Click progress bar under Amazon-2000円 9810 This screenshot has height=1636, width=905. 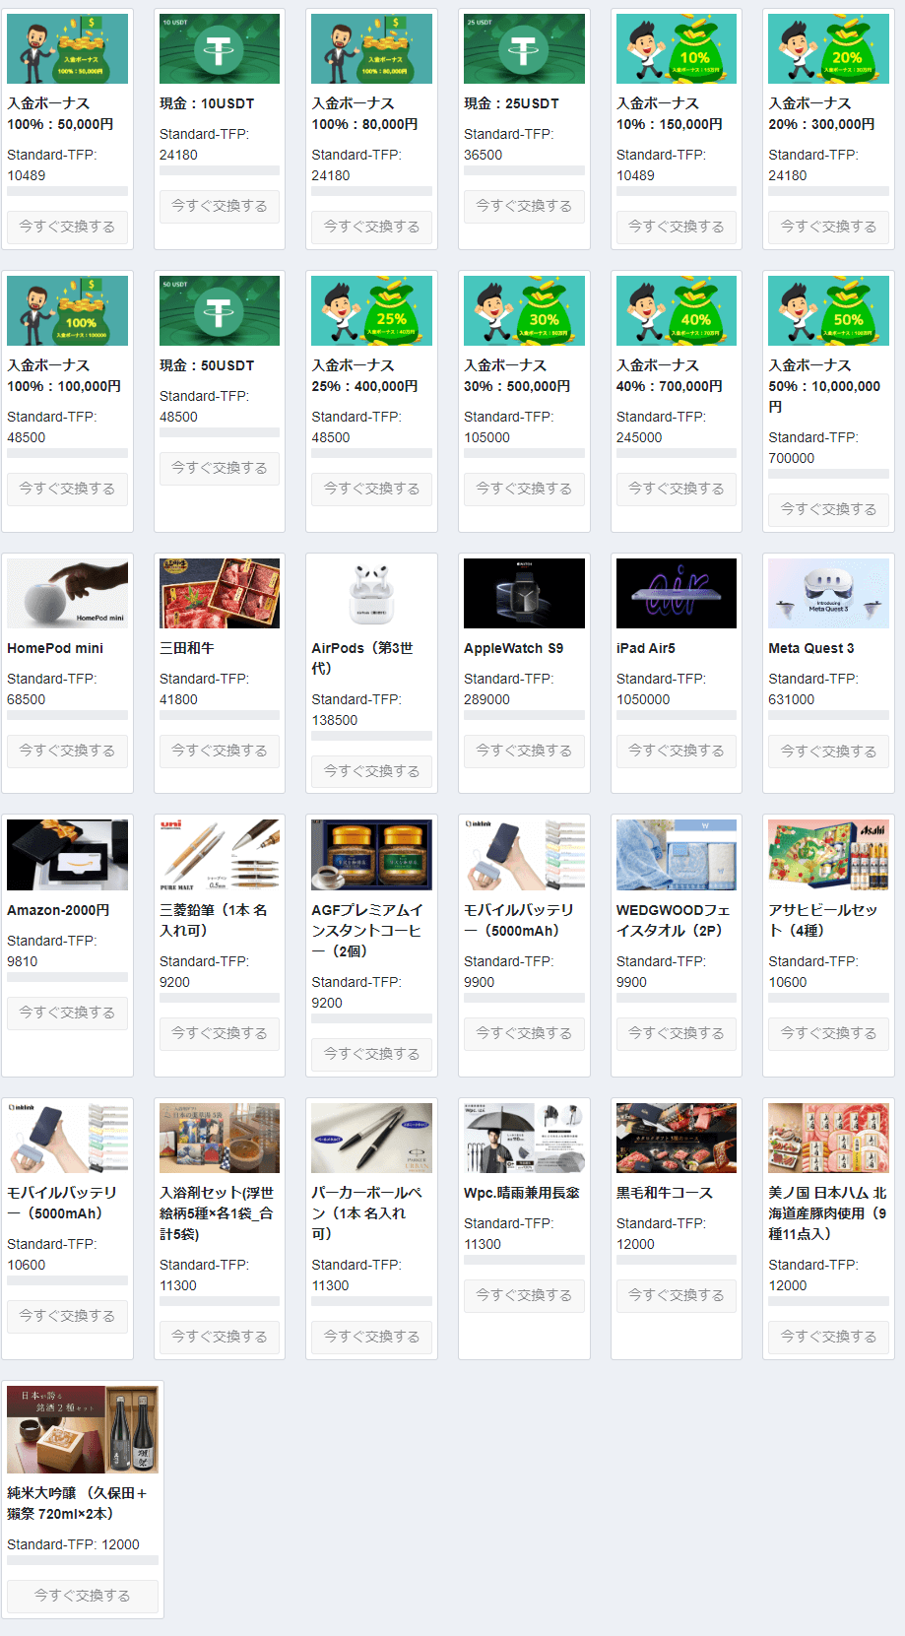67,977
